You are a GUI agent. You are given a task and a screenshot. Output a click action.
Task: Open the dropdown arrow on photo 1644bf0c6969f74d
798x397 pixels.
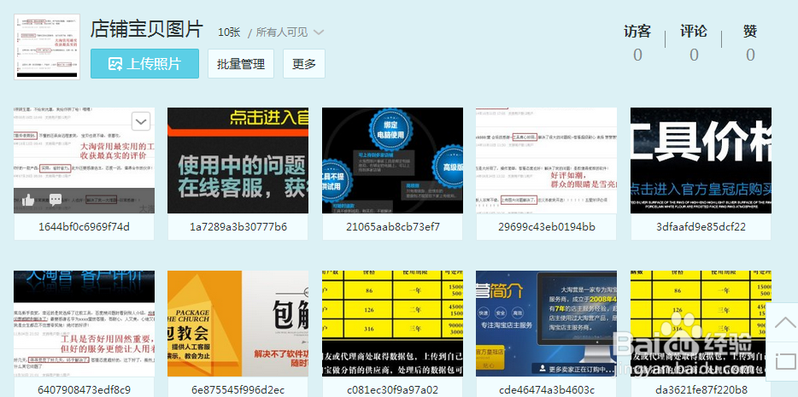click(141, 121)
